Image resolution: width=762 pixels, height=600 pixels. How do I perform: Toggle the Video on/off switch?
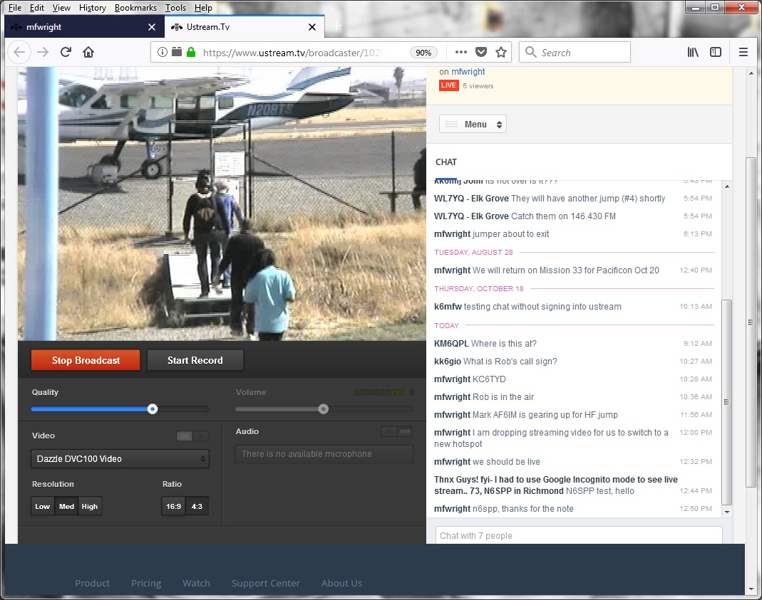coord(192,436)
